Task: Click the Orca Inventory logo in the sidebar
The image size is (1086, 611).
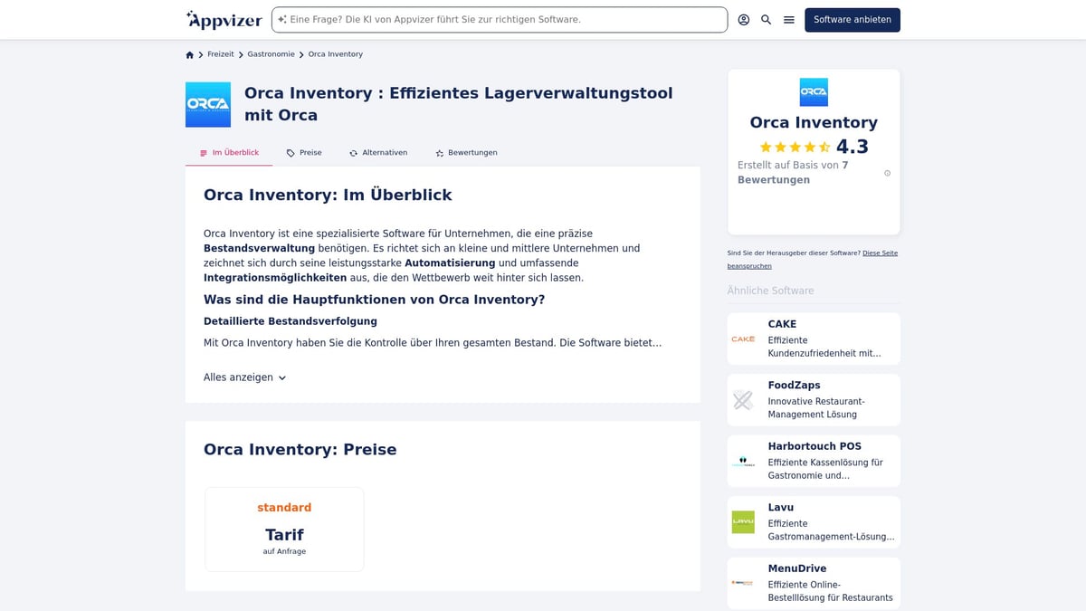Action: point(813,91)
